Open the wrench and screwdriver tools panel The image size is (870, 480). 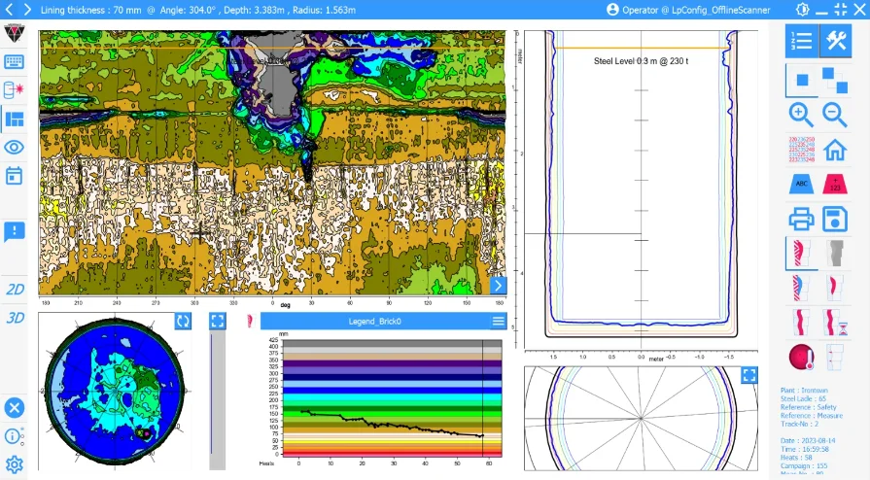coord(835,42)
